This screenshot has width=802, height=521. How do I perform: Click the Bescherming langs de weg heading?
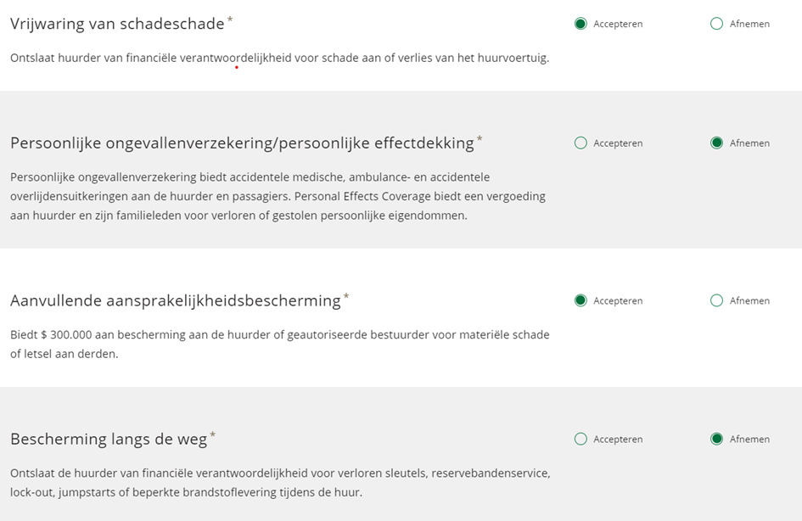(109, 439)
